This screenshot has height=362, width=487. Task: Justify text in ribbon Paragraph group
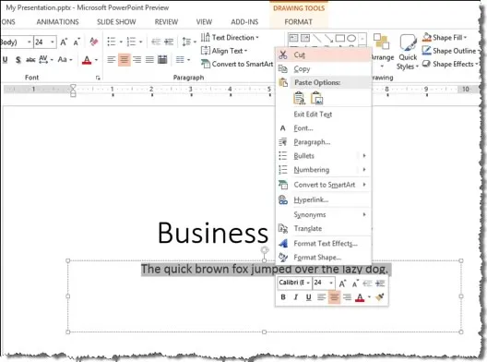click(x=149, y=59)
